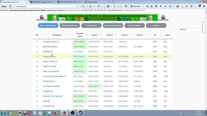This screenshot has width=207, height=116.
Task: Open the Trouble In The Manor link
Action: click(52, 96)
